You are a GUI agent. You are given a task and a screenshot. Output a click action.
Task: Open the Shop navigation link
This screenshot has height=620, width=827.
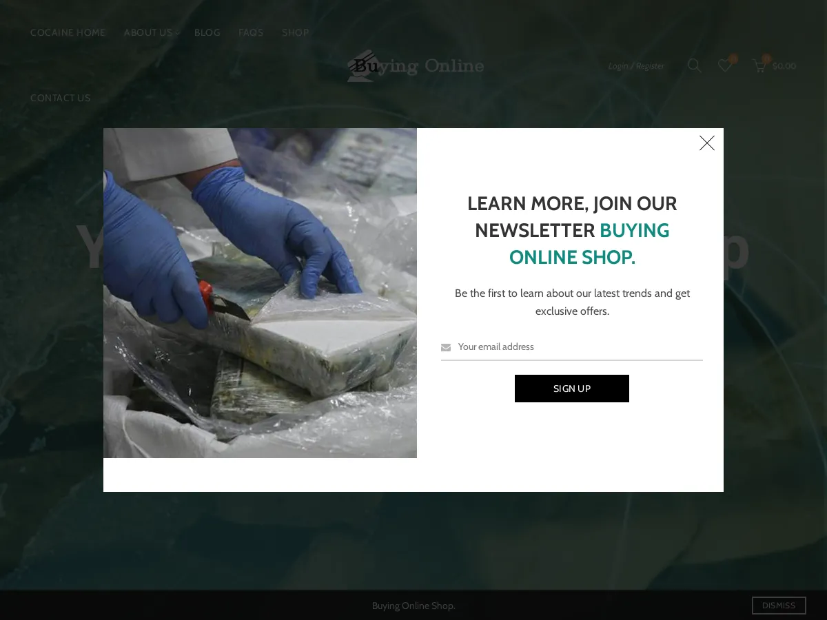tap(295, 32)
